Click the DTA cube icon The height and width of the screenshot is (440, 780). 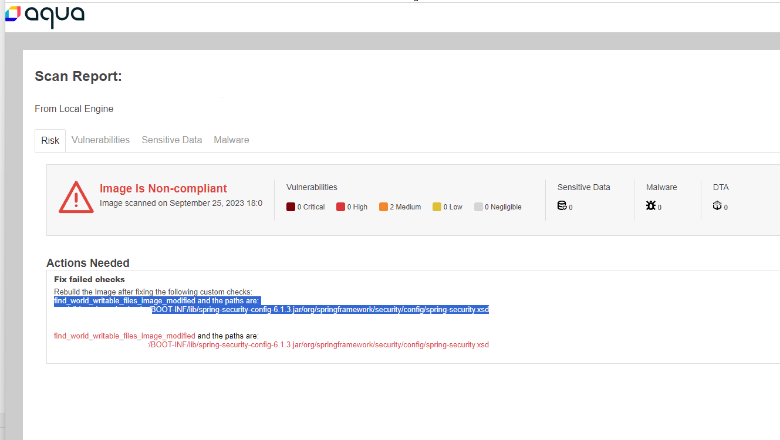click(x=717, y=205)
